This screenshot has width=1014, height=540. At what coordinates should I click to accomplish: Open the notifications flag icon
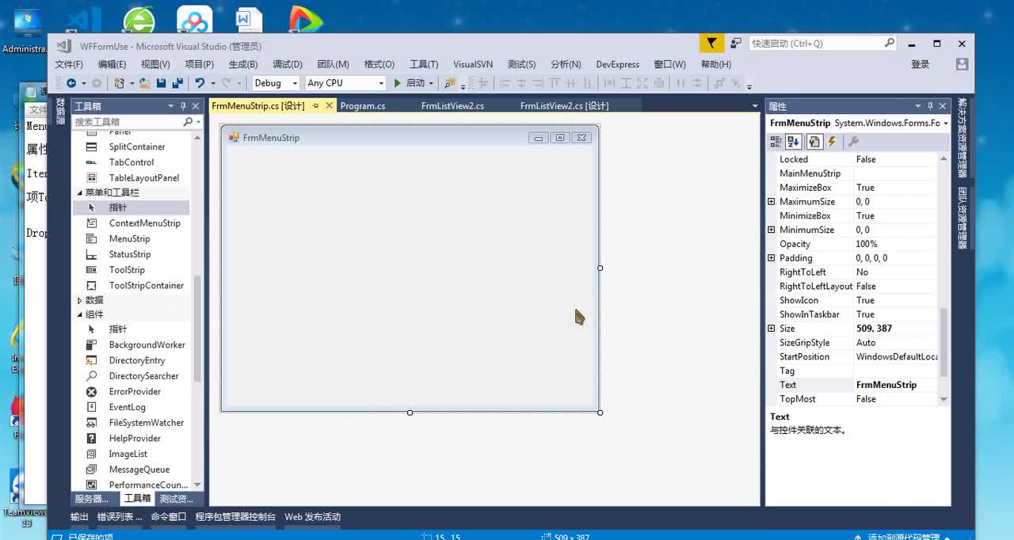pyautogui.click(x=711, y=44)
